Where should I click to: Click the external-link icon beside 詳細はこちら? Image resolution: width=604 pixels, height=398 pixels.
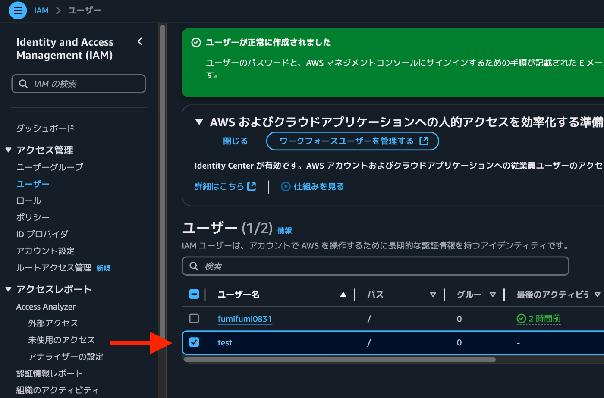pyautogui.click(x=252, y=186)
